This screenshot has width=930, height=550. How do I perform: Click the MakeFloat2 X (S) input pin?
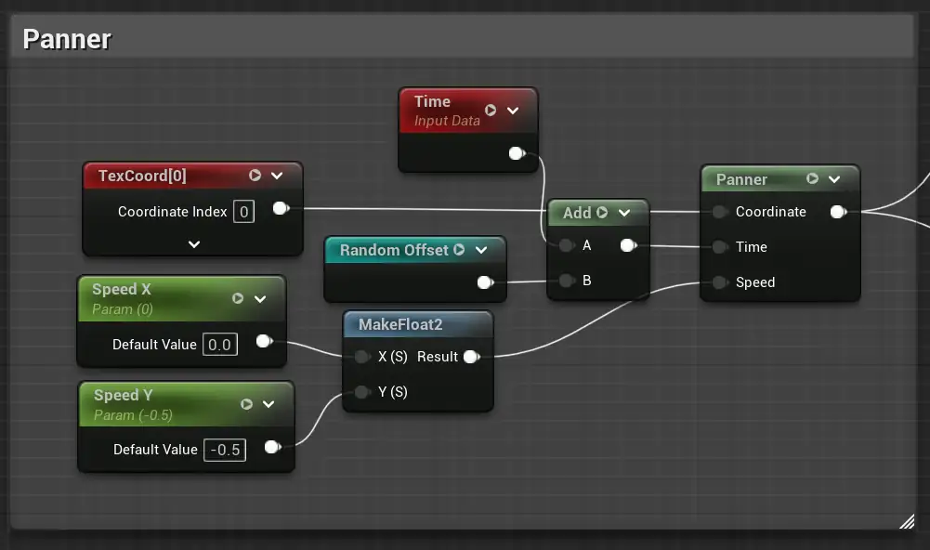tap(361, 357)
